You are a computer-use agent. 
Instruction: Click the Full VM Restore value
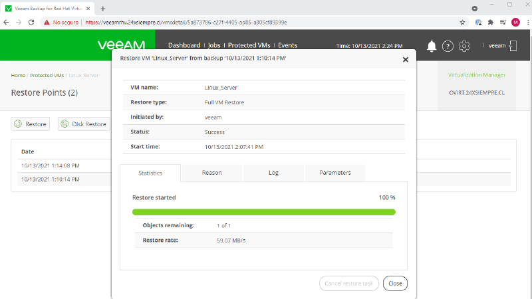pos(224,102)
